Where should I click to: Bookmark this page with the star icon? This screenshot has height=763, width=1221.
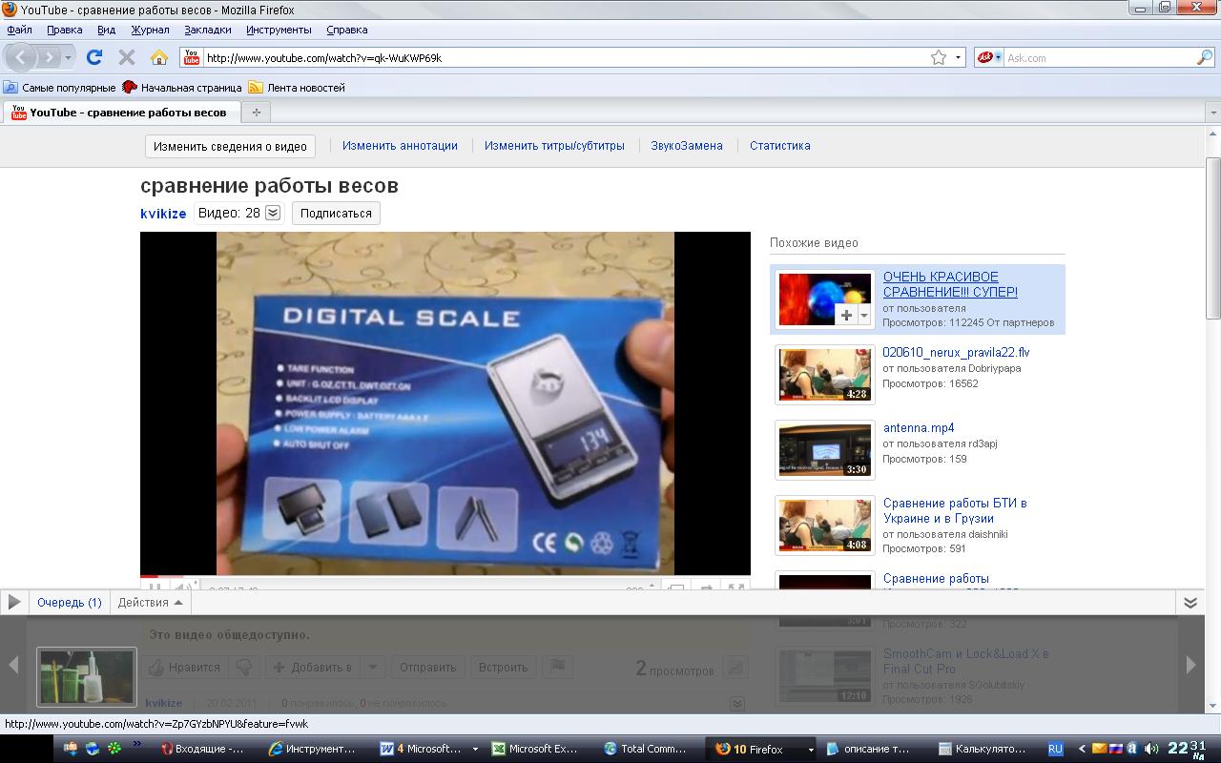click(939, 57)
